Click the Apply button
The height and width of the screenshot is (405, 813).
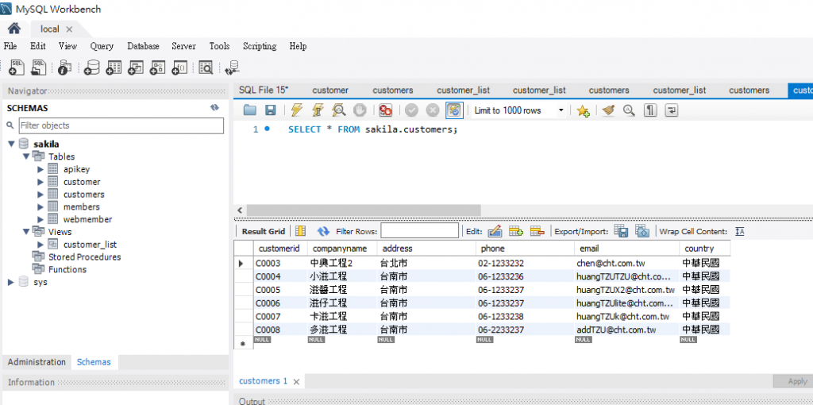click(797, 381)
